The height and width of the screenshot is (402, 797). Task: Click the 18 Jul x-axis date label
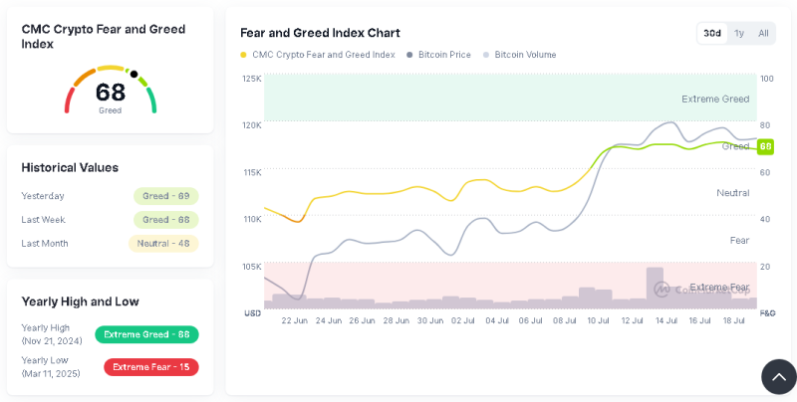tap(733, 320)
